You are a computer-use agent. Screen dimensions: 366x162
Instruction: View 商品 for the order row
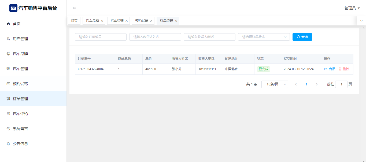[330, 69]
